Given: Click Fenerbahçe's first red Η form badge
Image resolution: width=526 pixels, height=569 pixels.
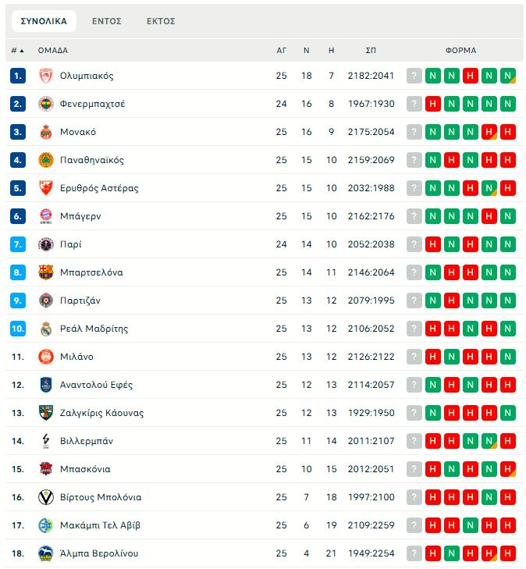Looking at the screenshot, I should coord(433,104).
